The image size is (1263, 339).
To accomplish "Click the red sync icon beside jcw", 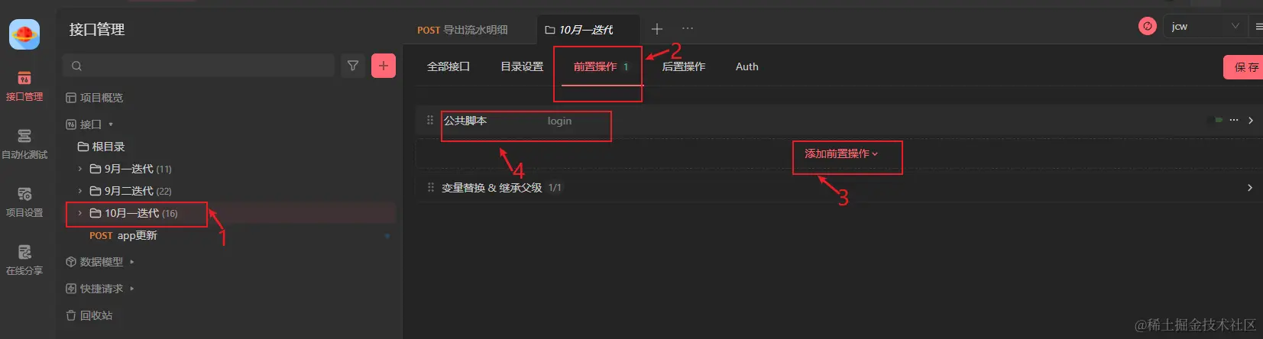I will 1147,27.
